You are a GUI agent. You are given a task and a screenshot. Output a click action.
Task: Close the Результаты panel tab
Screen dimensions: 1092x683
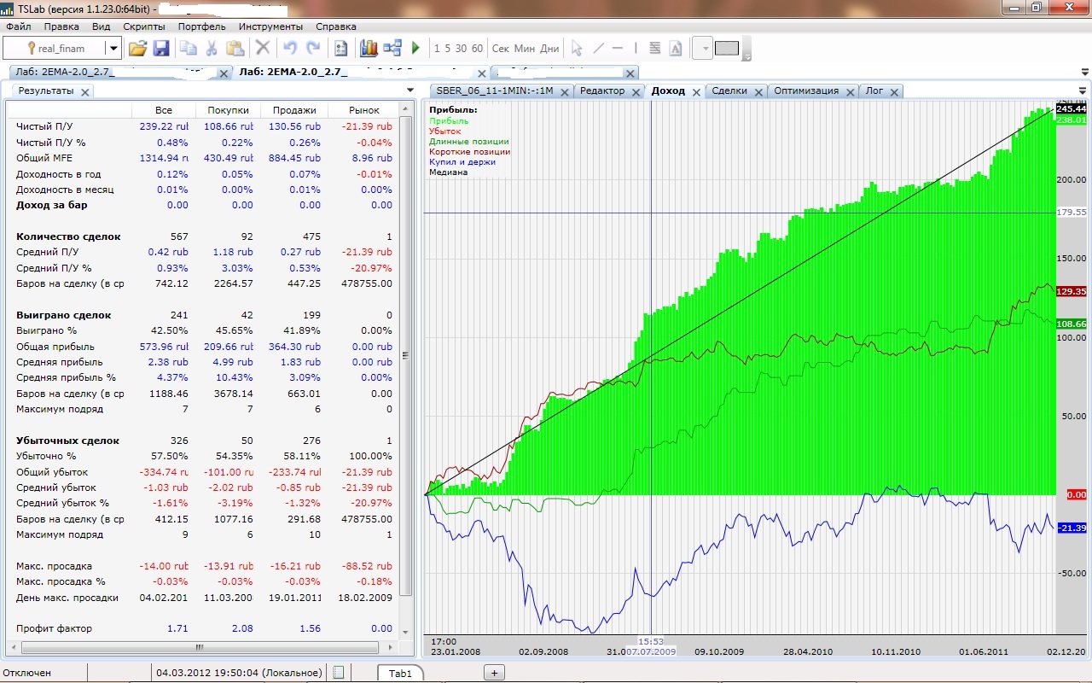84,91
